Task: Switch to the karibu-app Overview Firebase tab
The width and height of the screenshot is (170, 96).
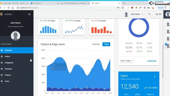Action: 14,3
